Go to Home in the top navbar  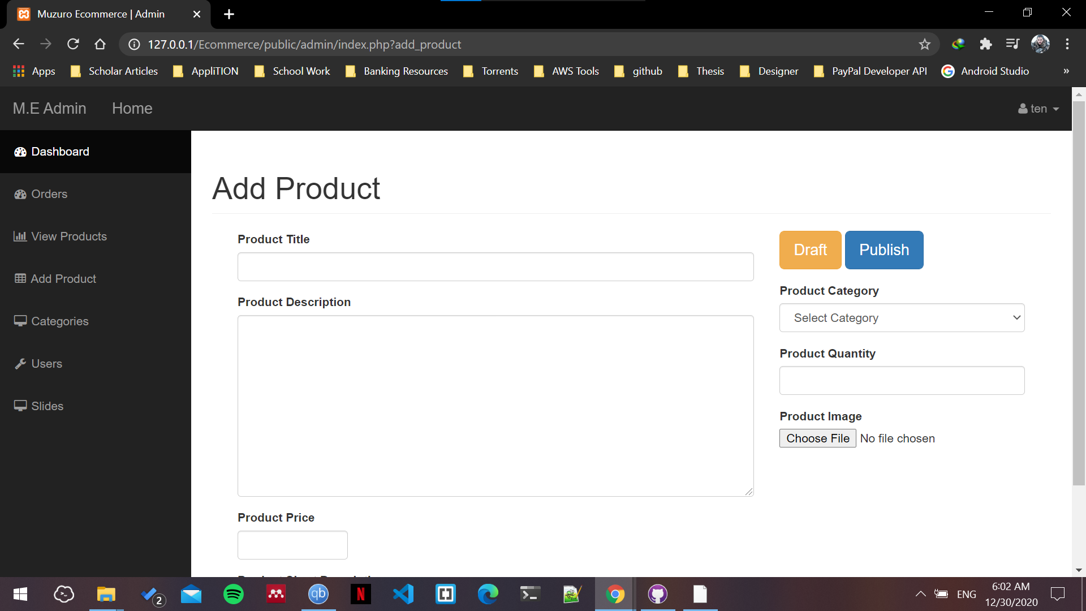coord(132,109)
